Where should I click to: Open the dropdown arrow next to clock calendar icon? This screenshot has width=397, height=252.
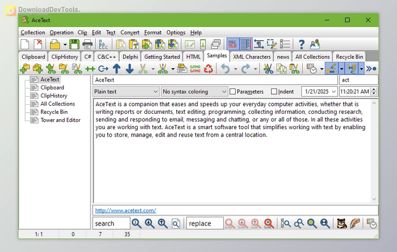[322, 69]
